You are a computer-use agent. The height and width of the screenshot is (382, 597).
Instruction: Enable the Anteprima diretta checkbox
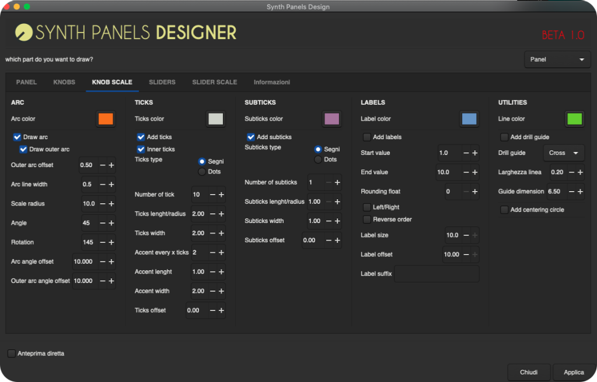point(12,353)
